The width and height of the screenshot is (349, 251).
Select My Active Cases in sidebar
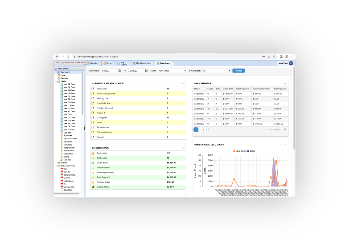(70, 138)
